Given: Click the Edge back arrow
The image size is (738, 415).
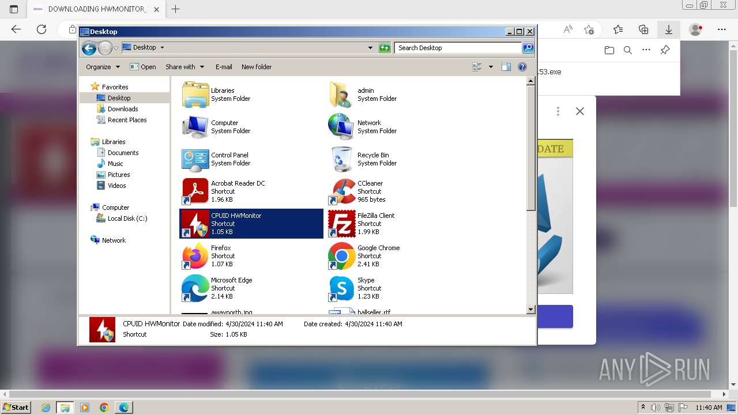Looking at the screenshot, I should [16, 29].
